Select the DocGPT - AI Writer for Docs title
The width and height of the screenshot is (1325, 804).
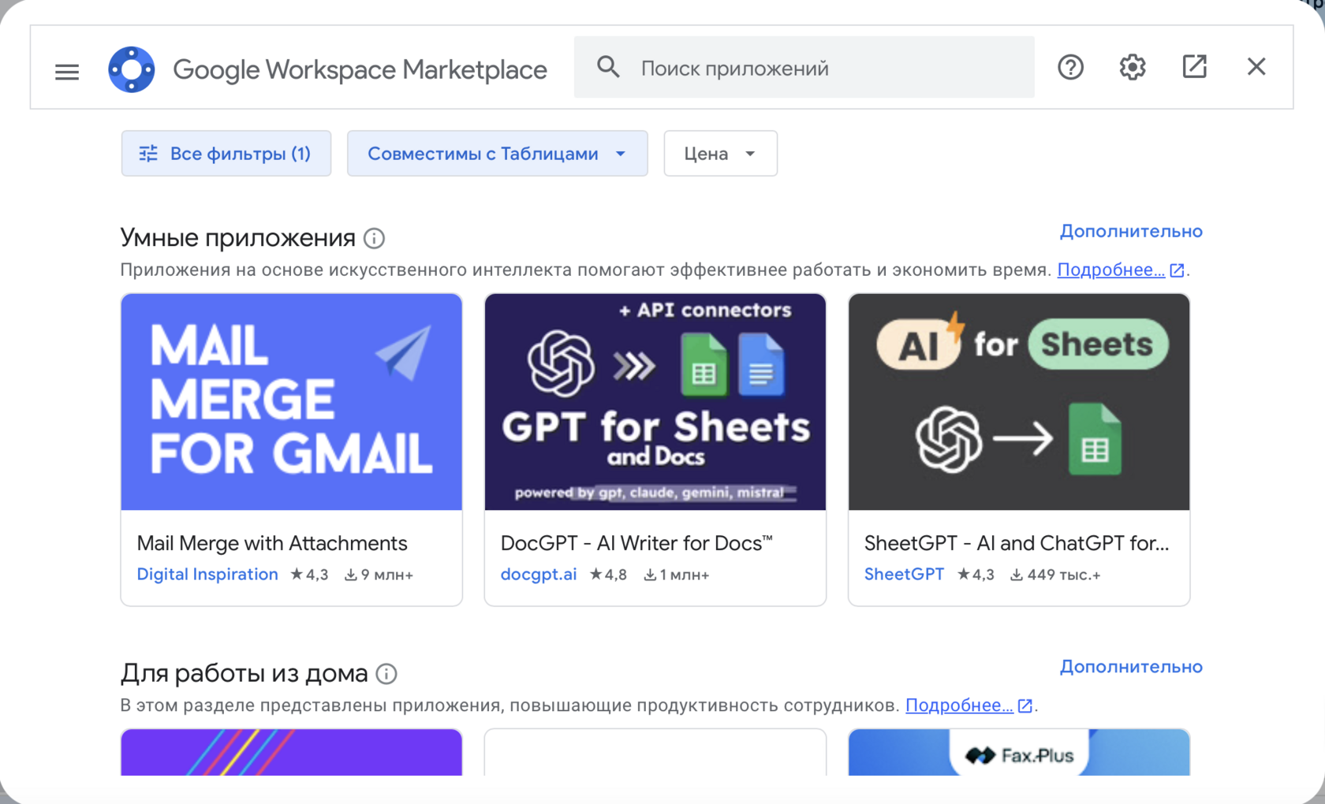click(636, 543)
